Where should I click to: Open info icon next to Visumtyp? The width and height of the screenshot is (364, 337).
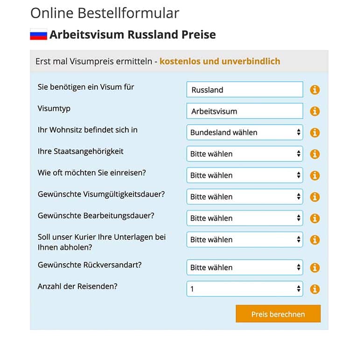click(x=315, y=111)
